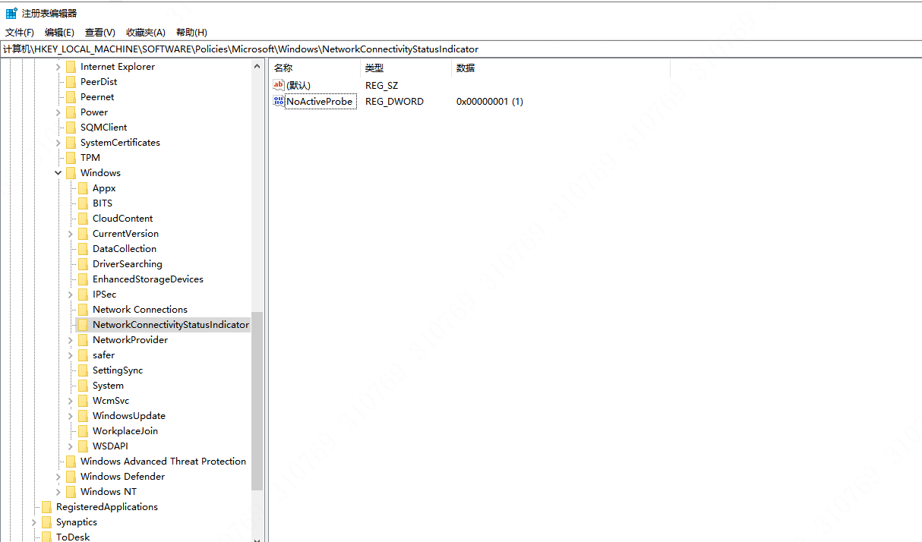Image resolution: width=922 pixels, height=542 pixels.
Task: Select the Internet Explorer key label
Action: click(x=118, y=67)
